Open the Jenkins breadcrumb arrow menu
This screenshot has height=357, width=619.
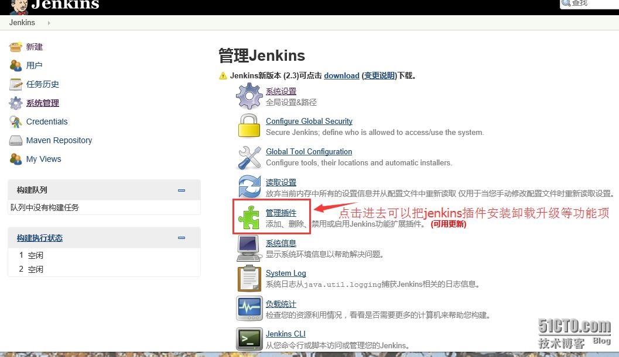49,23
